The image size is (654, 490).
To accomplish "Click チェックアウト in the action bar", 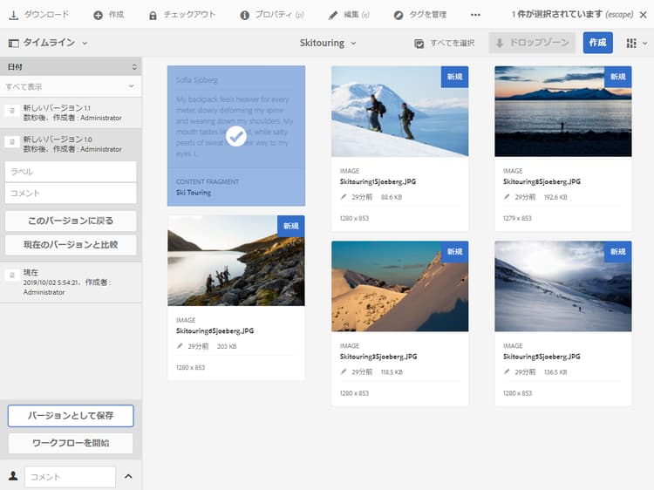I will tap(189, 15).
